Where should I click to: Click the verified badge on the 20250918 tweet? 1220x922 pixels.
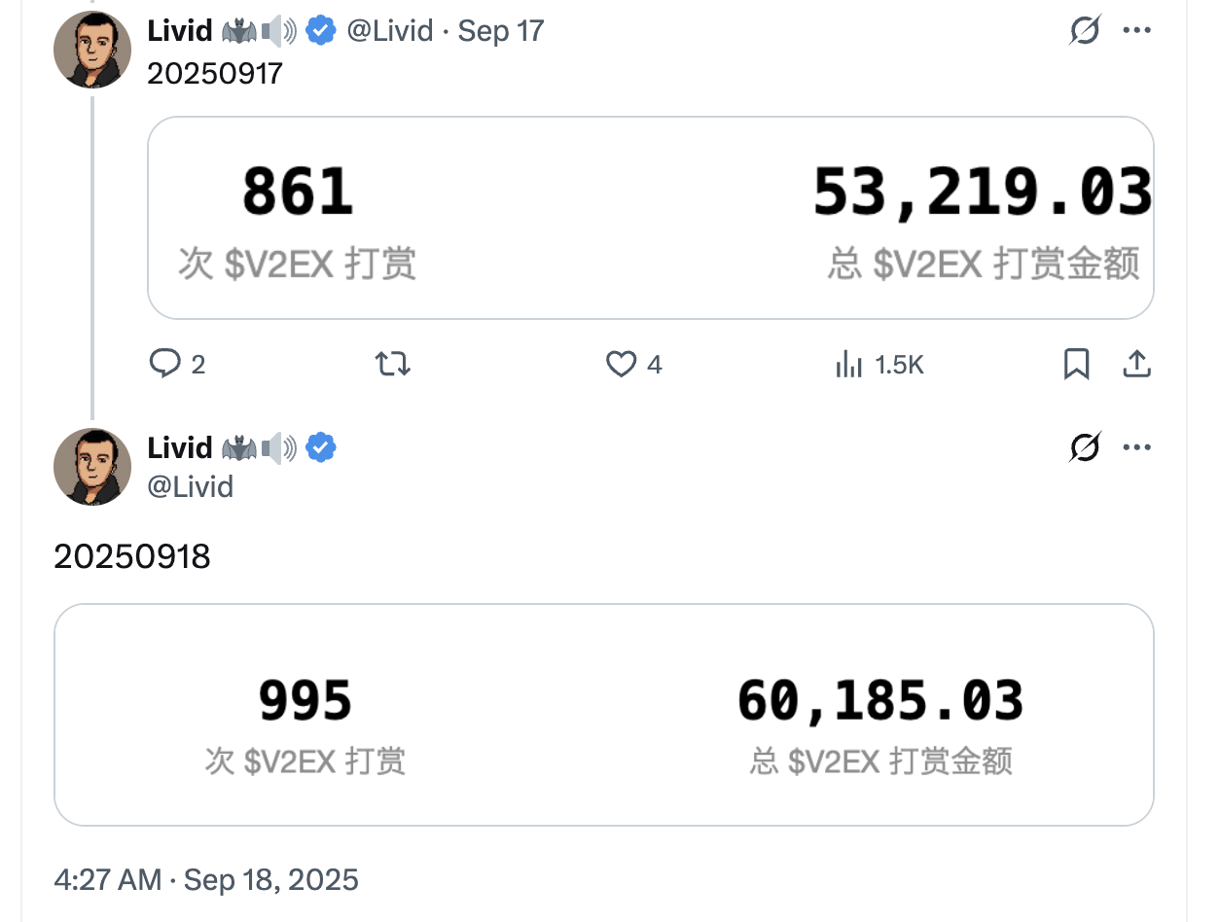pos(321,447)
